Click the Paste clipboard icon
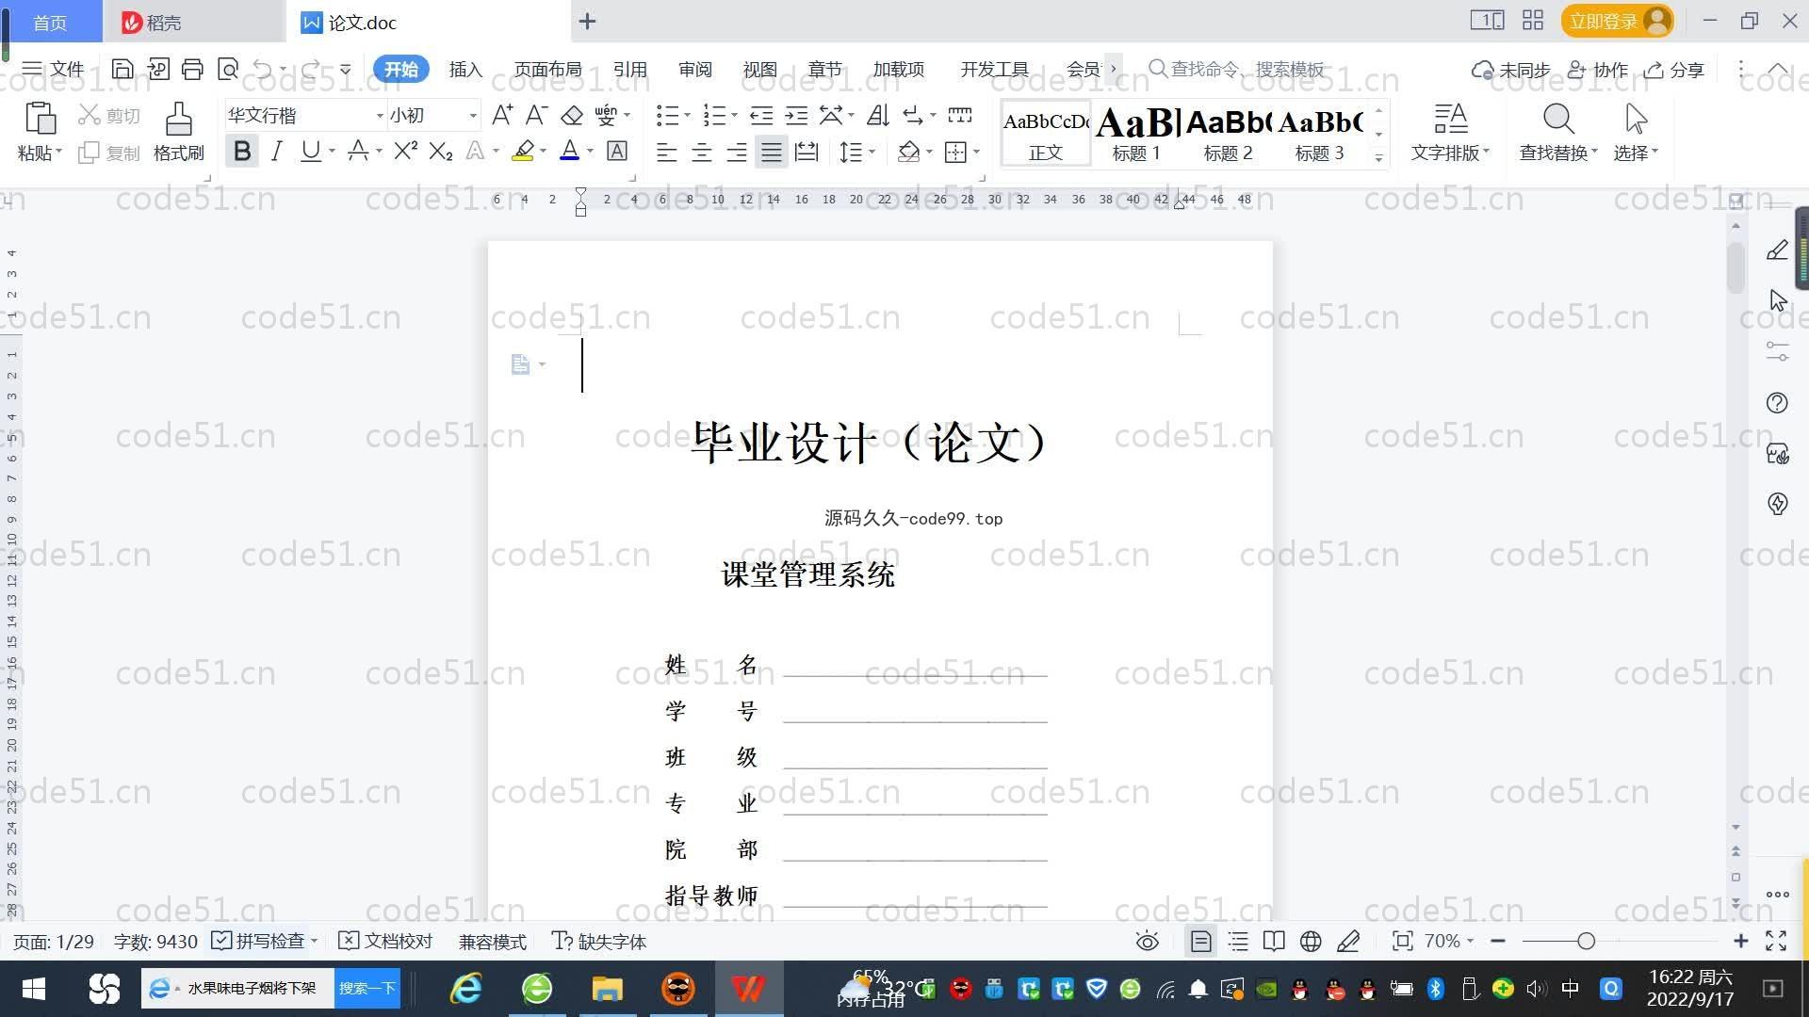 click(40, 120)
